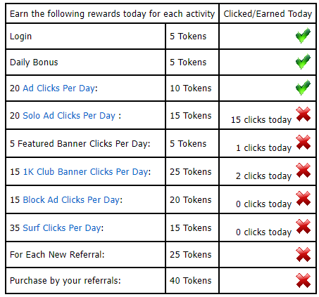Image resolution: width=319 pixels, height=297 pixels.
Task: Click red X in Featured Banner Clicks row
Action: coord(304,143)
